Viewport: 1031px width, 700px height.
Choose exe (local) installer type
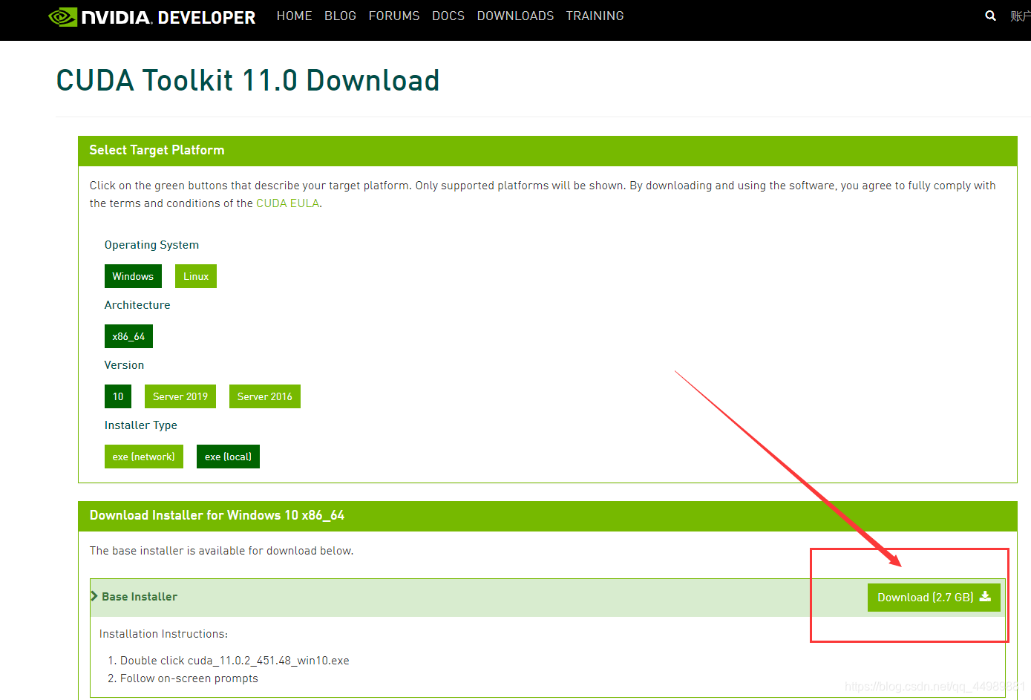click(228, 457)
